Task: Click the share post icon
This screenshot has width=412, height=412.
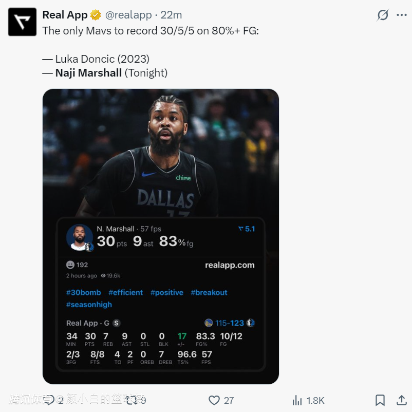Action: point(402,400)
